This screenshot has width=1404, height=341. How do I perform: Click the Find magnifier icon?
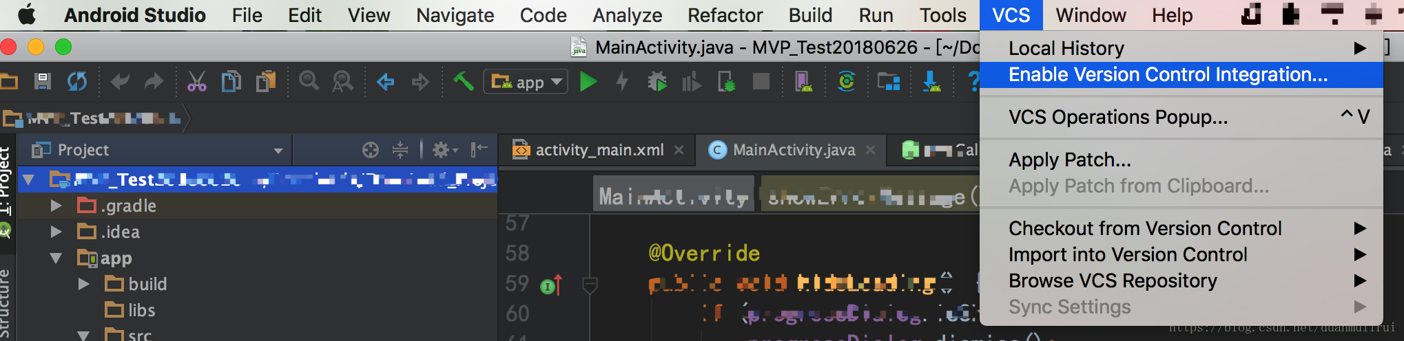click(309, 82)
